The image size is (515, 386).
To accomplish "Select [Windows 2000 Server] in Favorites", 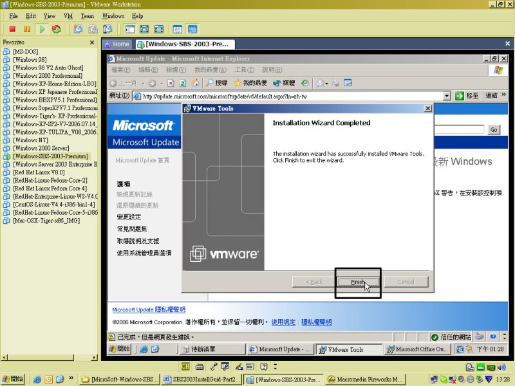I will point(41,148).
